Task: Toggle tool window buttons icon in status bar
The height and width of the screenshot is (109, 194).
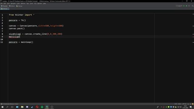Action: (x=2, y=104)
